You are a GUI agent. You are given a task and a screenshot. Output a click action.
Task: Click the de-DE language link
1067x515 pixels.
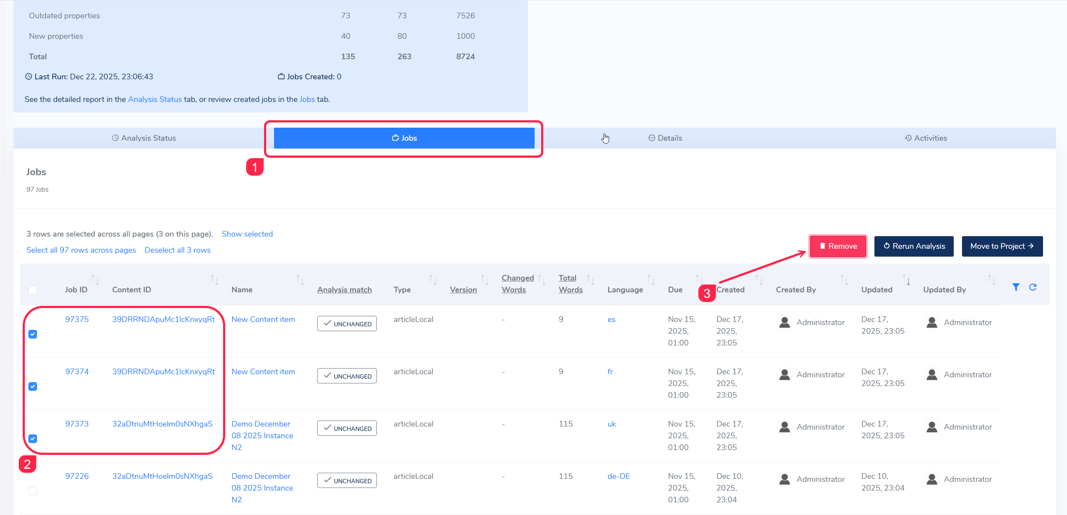click(619, 476)
